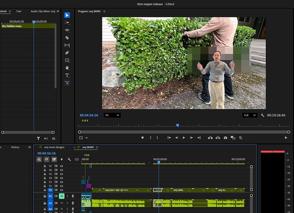Select the Pen tool
The height and width of the screenshot is (213, 294).
(67, 53)
